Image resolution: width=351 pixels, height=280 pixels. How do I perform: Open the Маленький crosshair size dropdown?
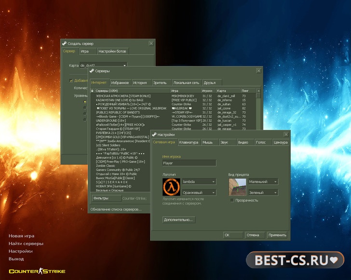(263, 181)
